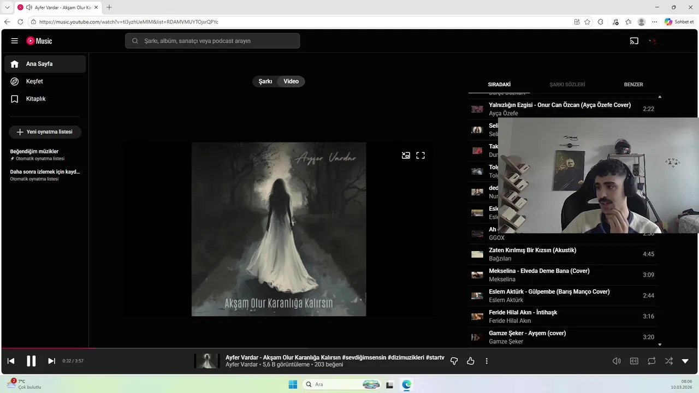Viewport: 699px width, 393px height.
Task: Click thumbnail of Mekselina track
Action: click(x=477, y=275)
